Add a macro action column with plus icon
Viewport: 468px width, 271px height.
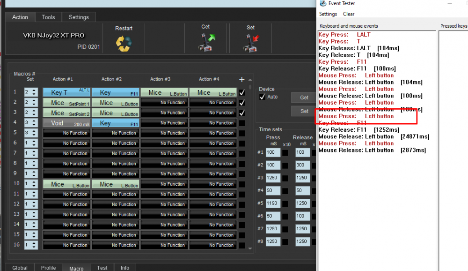pos(242,79)
